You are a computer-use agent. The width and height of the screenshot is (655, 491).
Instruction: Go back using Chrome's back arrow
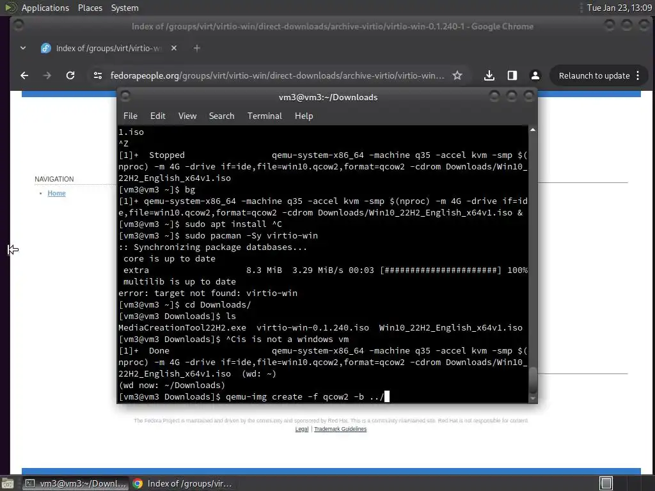pyautogui.click(x=25, y=75)
